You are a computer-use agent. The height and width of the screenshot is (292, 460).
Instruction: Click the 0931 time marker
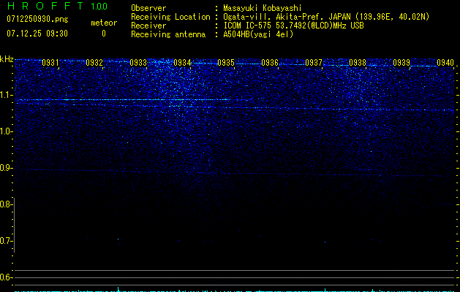pyautogui.click(x=50, y=63)
